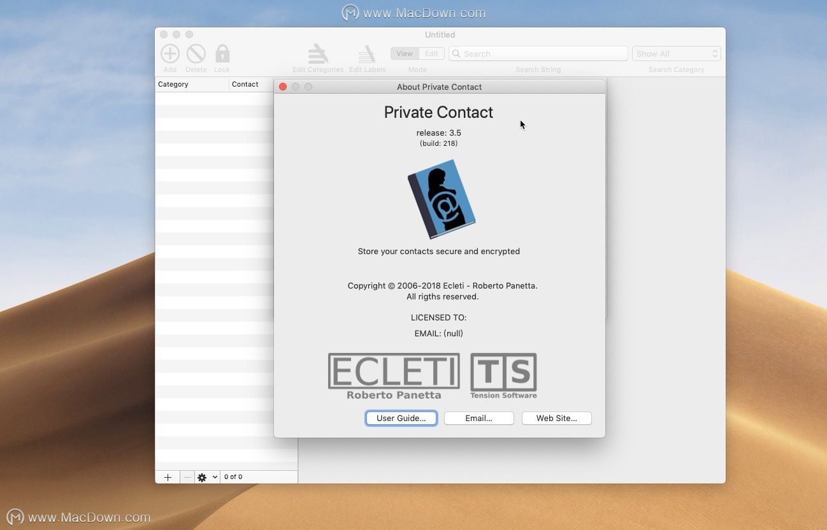827x530 pixels.
Task: Open the Show All category dropdown
Action: 676,54
